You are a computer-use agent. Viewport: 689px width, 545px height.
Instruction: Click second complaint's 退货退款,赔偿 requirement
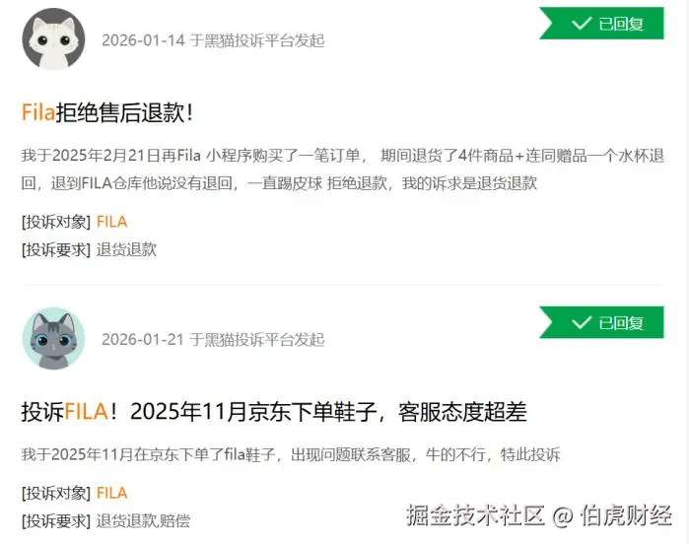(x=143, y=520)
